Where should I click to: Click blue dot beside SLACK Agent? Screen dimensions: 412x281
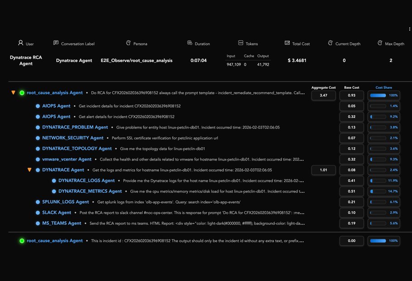[38, 213]
